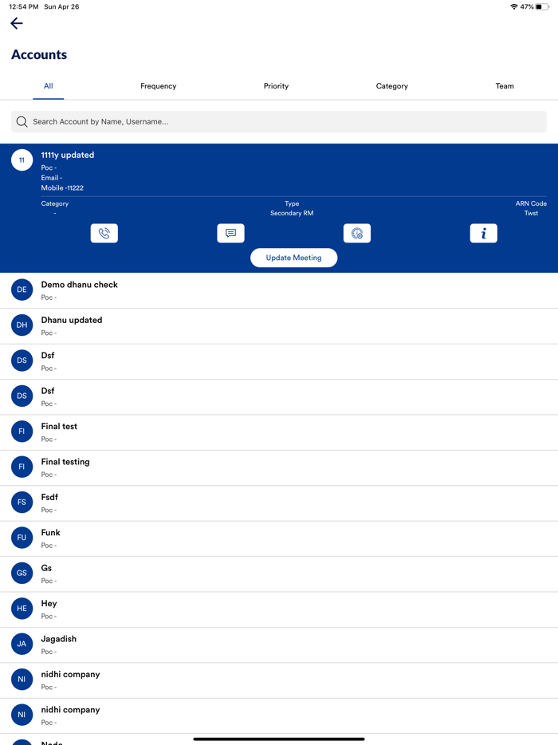558x745 pixels.
Task: Tap the search magnifier icon
Action: coord(22,121)
